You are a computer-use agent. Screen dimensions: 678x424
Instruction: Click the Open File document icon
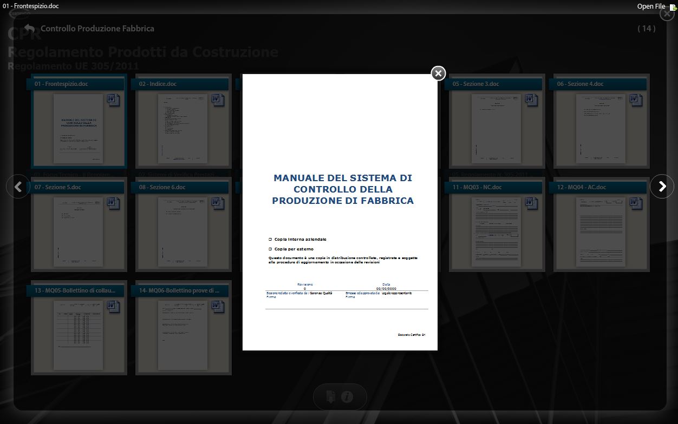[x=672, y=7]
